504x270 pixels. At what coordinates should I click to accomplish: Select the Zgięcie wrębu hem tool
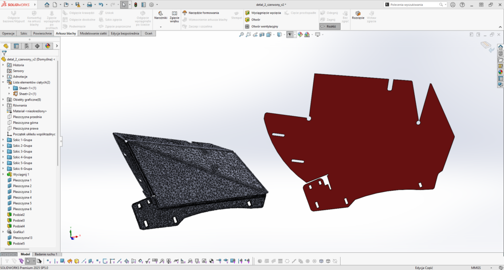click(175, 17)
